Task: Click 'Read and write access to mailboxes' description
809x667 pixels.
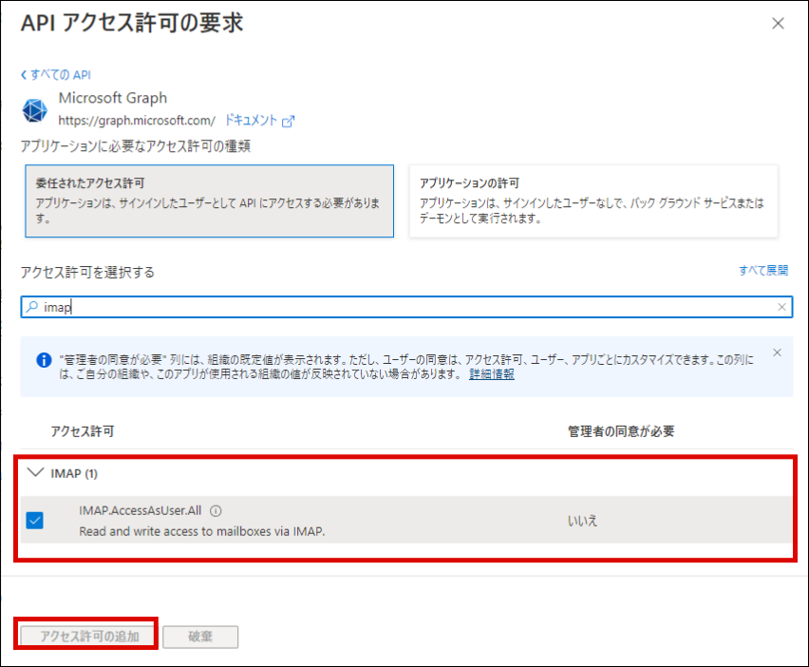Action: 202,531
